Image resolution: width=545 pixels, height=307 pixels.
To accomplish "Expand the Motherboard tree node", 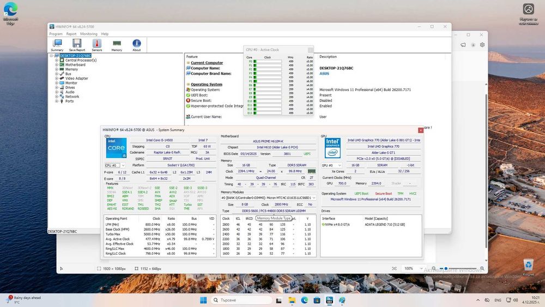I will [x=56, y=65].
